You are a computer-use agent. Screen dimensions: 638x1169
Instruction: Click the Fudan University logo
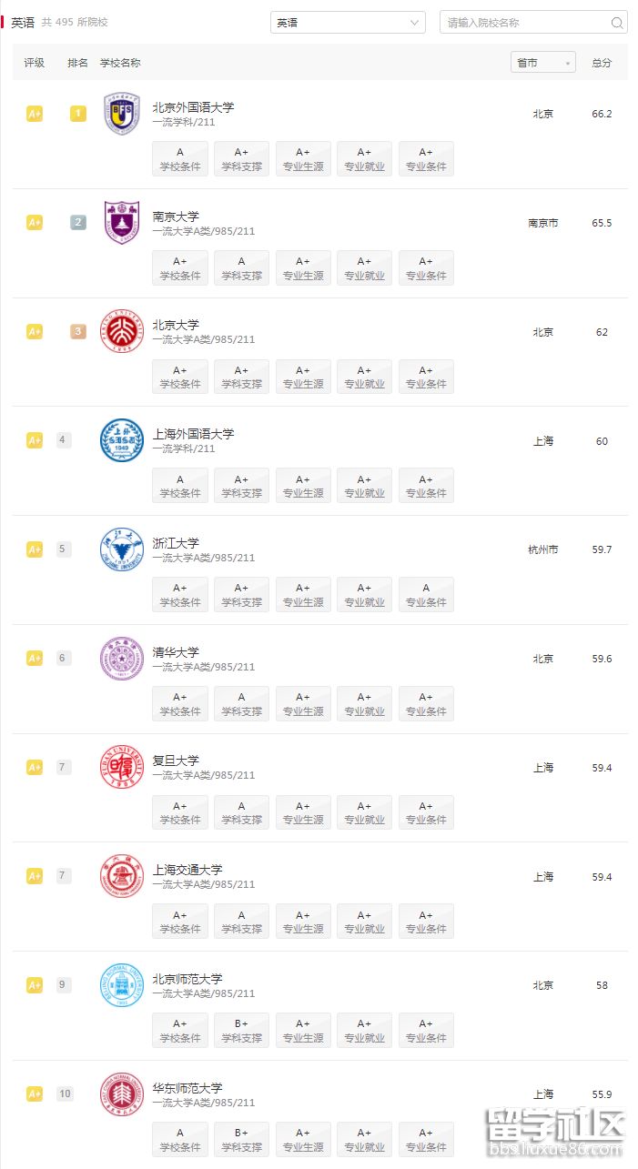pyautogui.click(x=122, y=768)
